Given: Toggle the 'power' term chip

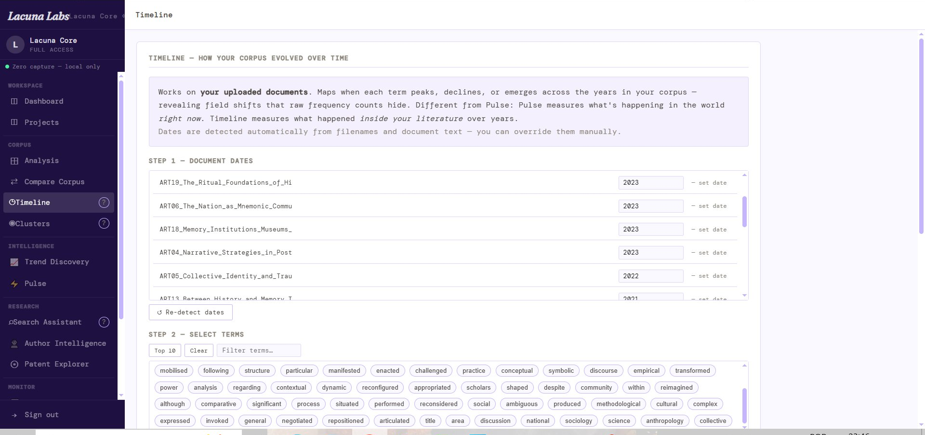Looking at the screenshot, I should coord(169,388).
